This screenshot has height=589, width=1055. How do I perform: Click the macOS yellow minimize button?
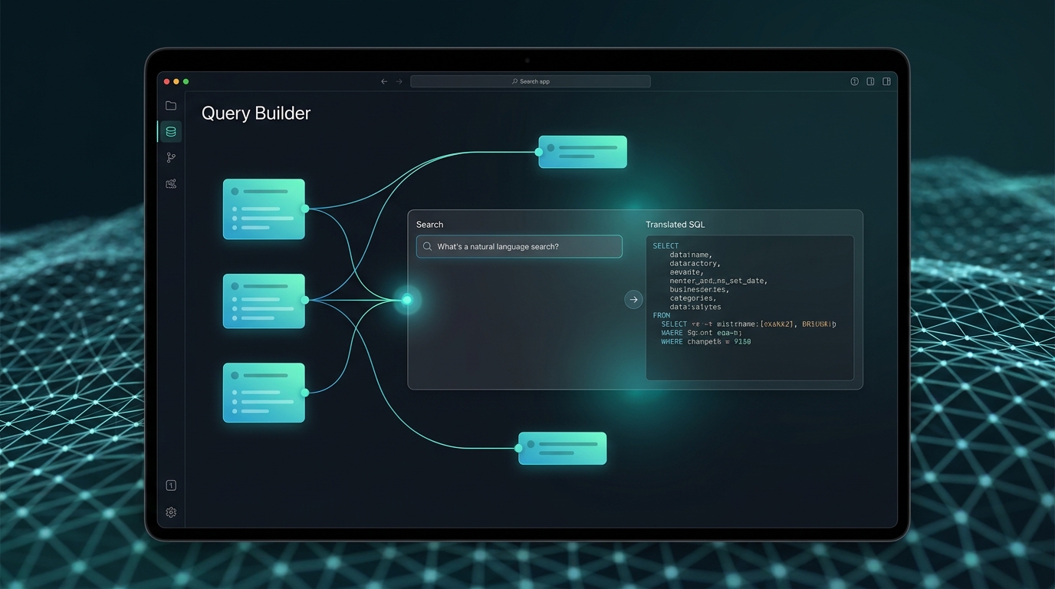coord(176,81)
